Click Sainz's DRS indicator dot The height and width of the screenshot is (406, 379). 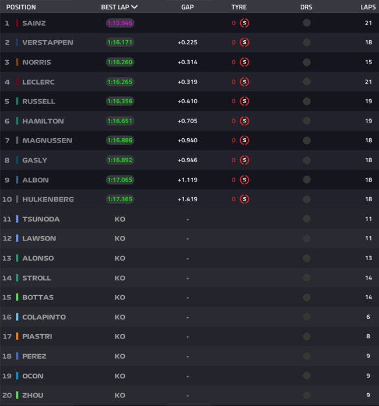point(307,23)
